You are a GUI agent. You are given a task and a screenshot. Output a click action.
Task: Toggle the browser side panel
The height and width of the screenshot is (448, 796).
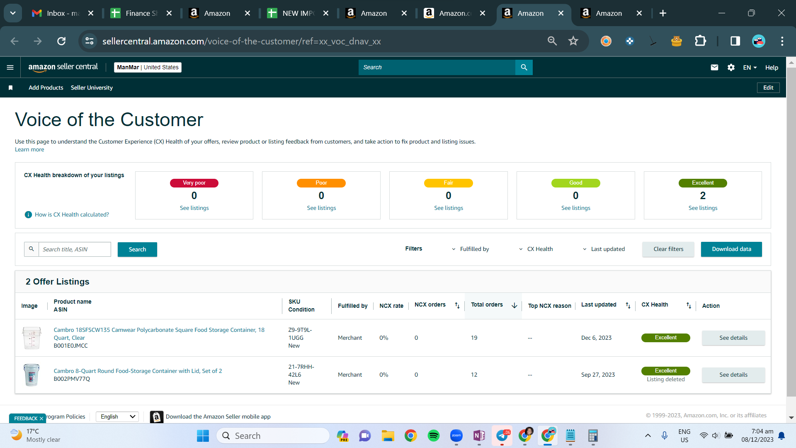click(x=735, y=41)
